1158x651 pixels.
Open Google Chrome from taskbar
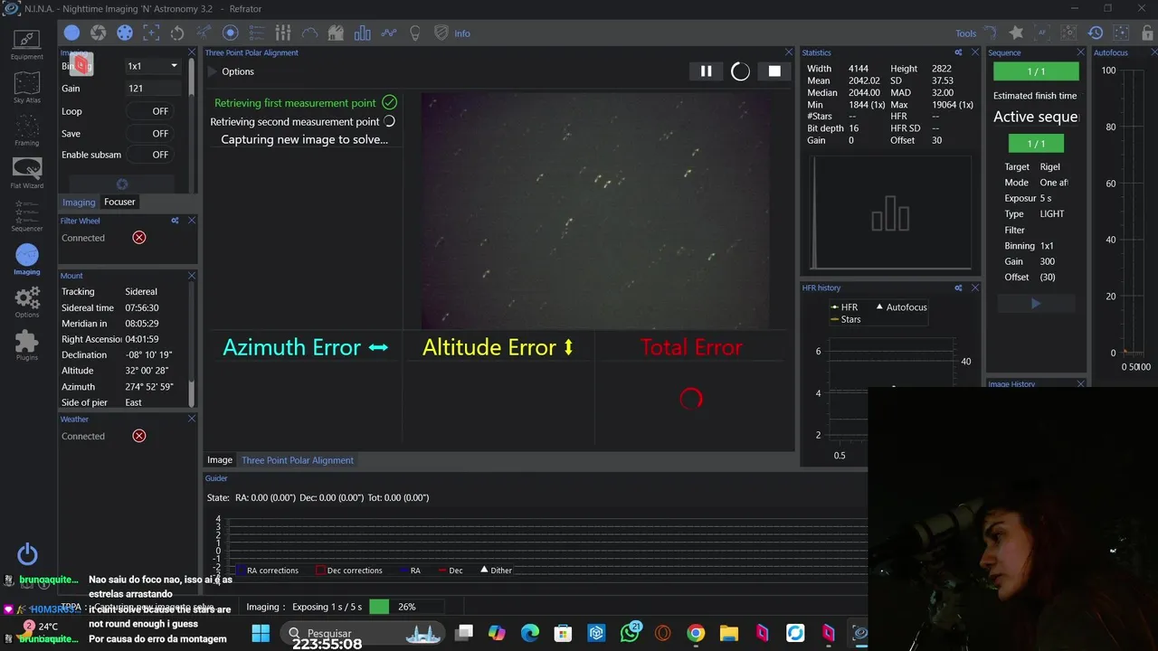click(x=696, y=633)
